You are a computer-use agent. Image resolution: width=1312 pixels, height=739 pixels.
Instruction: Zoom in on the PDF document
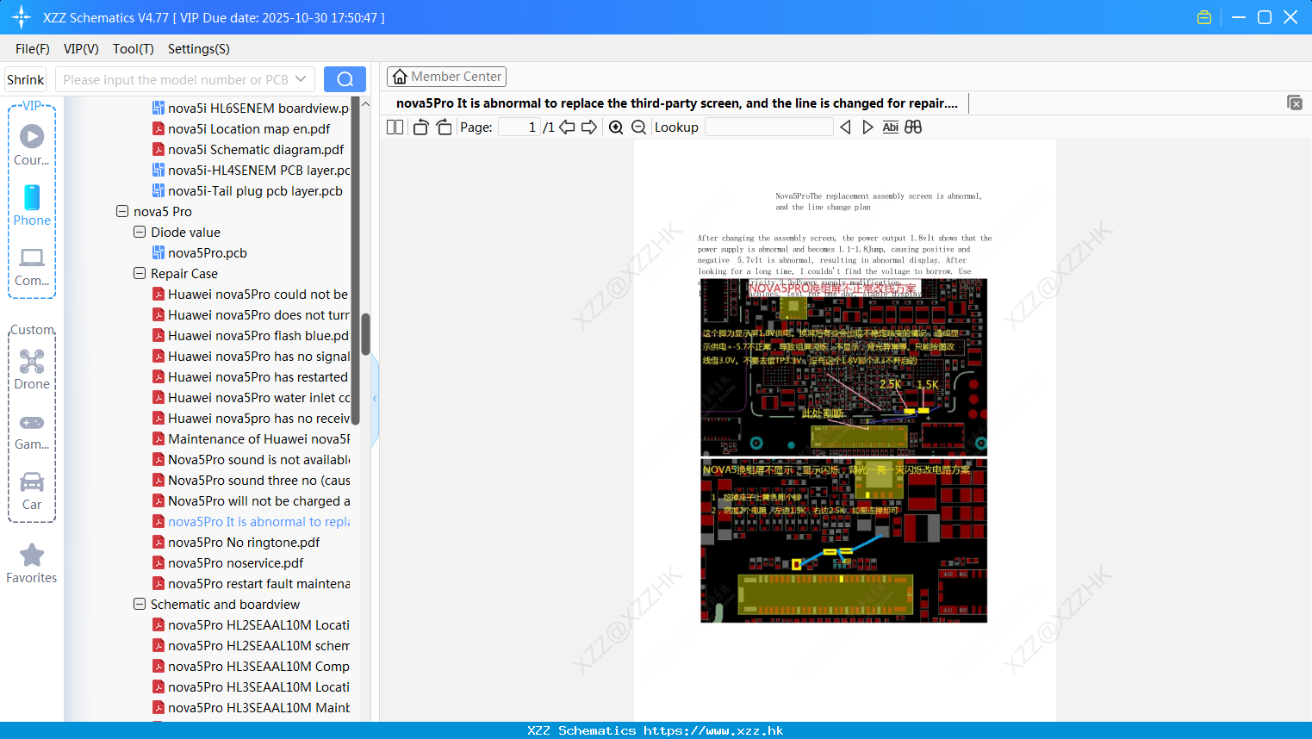(x=616, y=127)
